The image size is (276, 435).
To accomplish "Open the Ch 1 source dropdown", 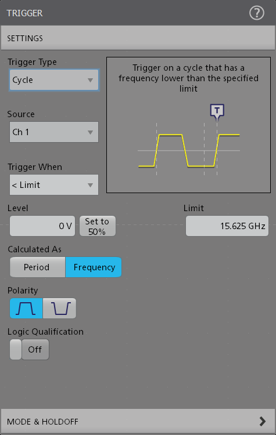I will (x=54, y=132).
